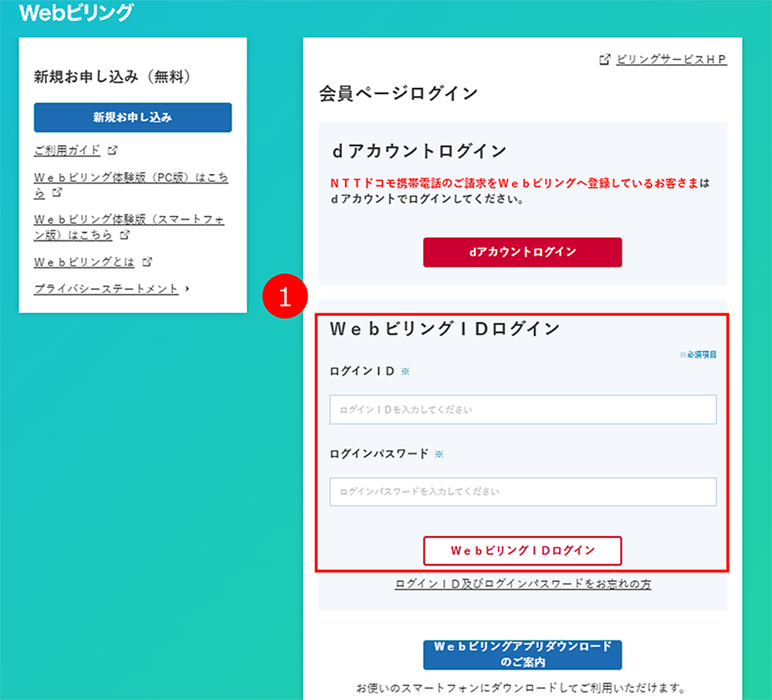Focus the ログインID input field

coord(523,409)
